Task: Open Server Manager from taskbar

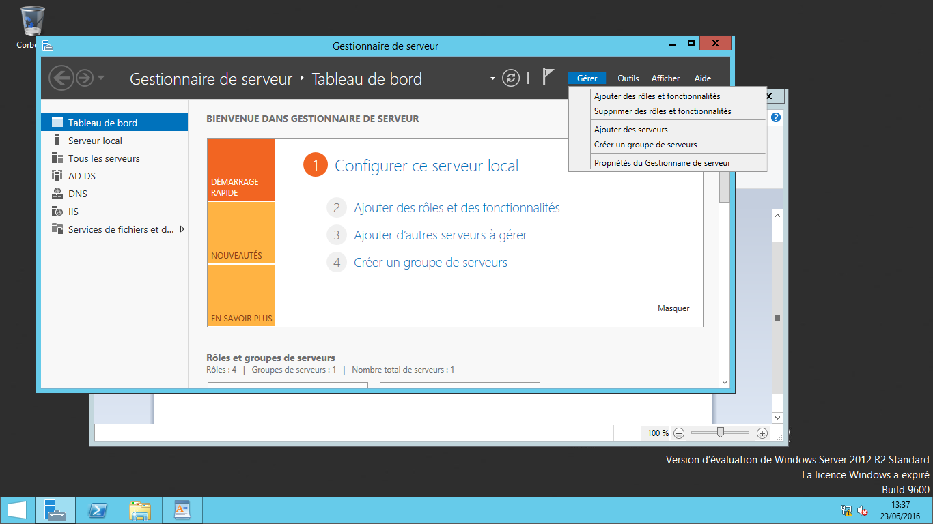Action: [55, 510]
